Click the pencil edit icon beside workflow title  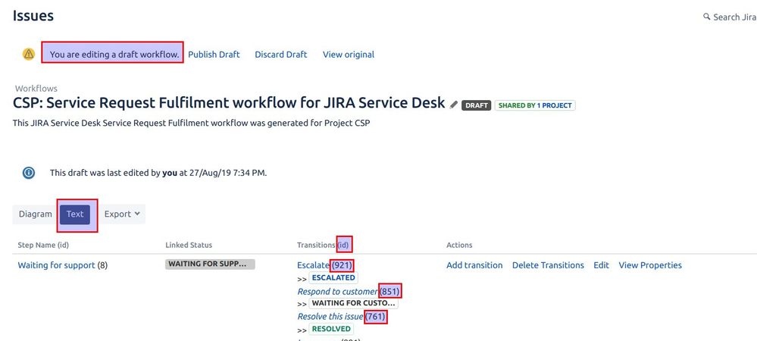tap(453, 105)
